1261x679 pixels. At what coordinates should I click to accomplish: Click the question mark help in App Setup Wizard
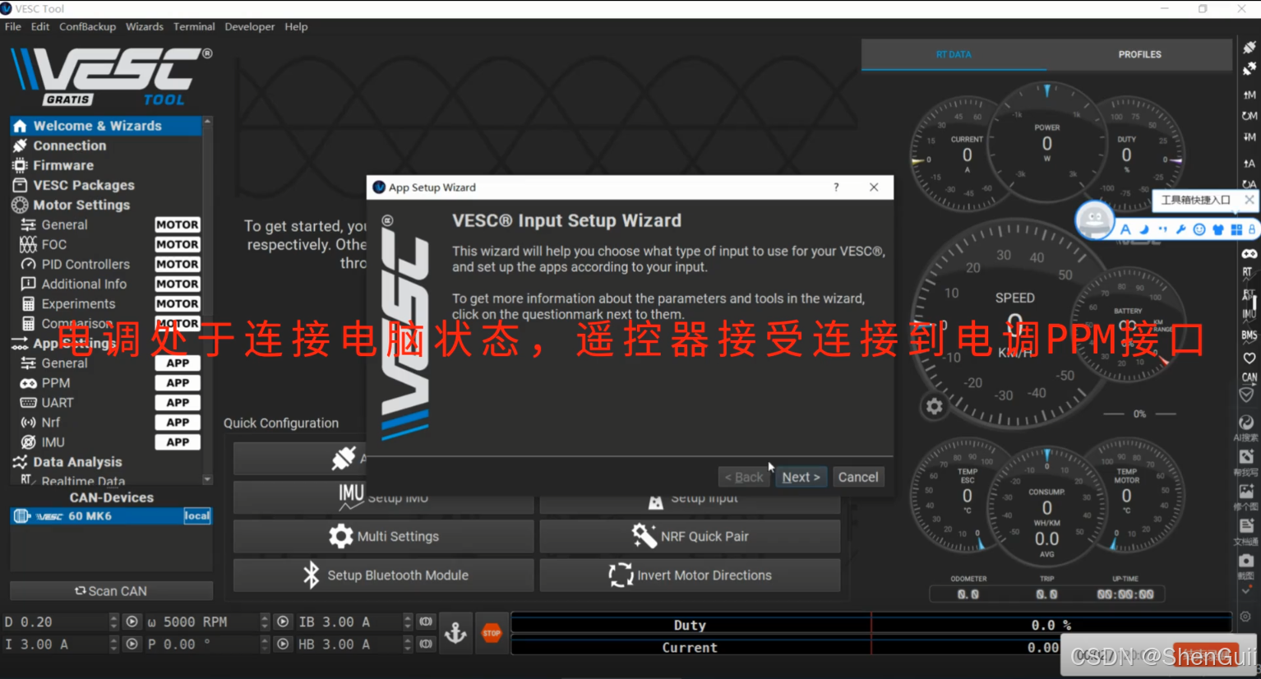pyautogui.click(x=836, y=187)
